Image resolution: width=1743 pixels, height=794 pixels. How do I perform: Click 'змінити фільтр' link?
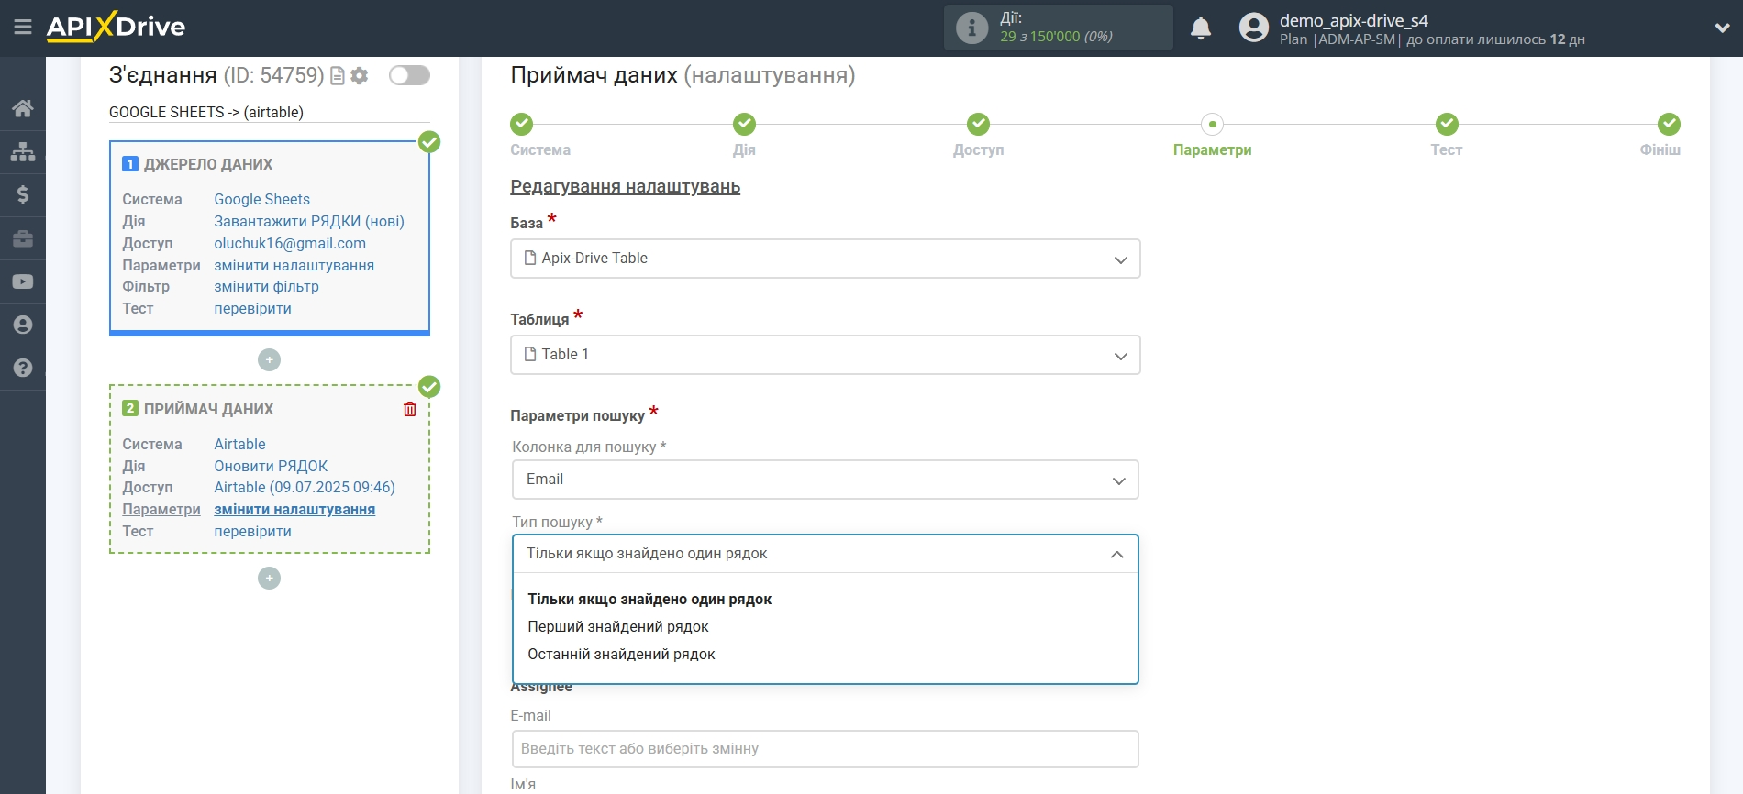pos(266,287)
